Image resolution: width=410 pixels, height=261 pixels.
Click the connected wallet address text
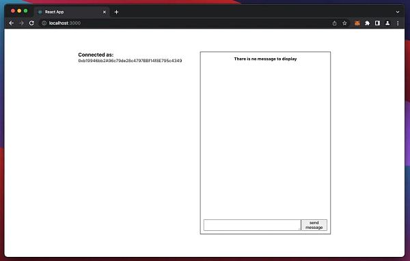130,61
